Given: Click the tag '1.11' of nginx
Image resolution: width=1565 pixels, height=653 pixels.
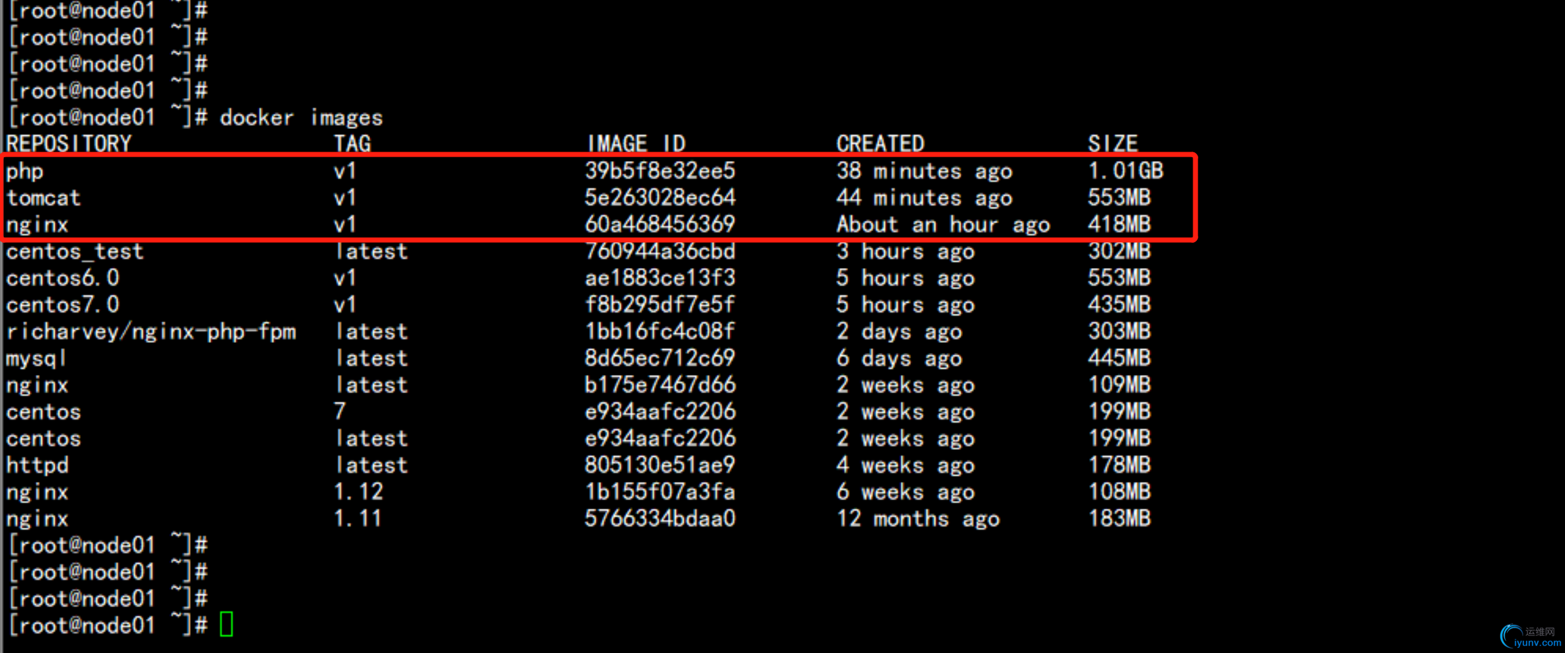Looking at the screenshot, I should (x=358, y=519).
